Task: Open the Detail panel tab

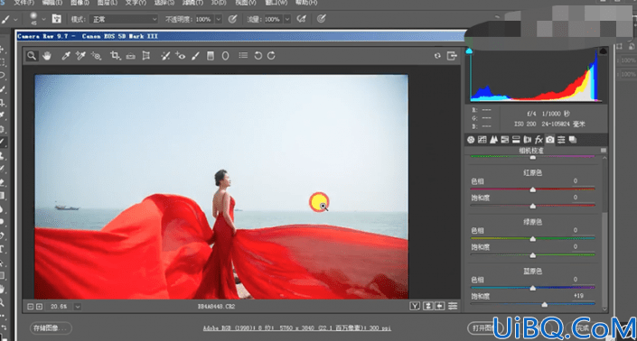Action: pos(493,140)
